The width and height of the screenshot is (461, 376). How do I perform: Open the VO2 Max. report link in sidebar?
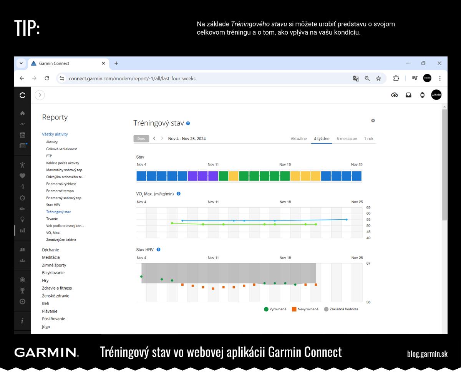[x=53, y=233]
